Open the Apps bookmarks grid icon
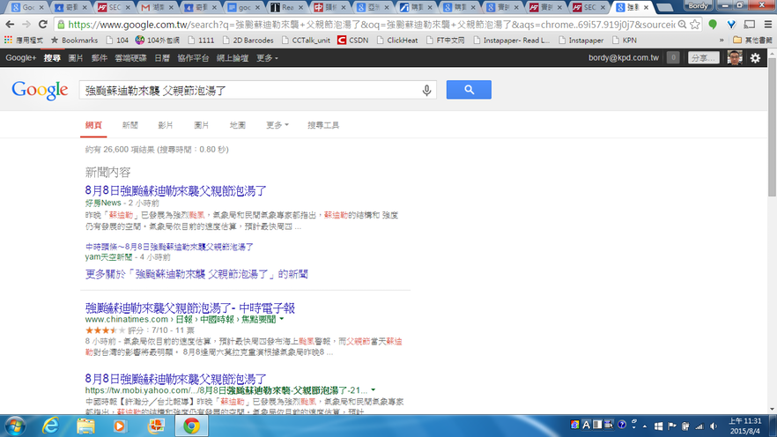Viewport: 777px width, 437px height. [x=8, y=41]
